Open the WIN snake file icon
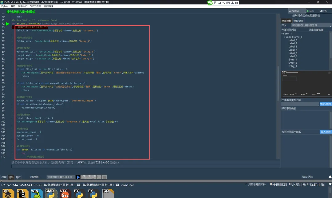332x198 pixels. click(x=37, y=193)
